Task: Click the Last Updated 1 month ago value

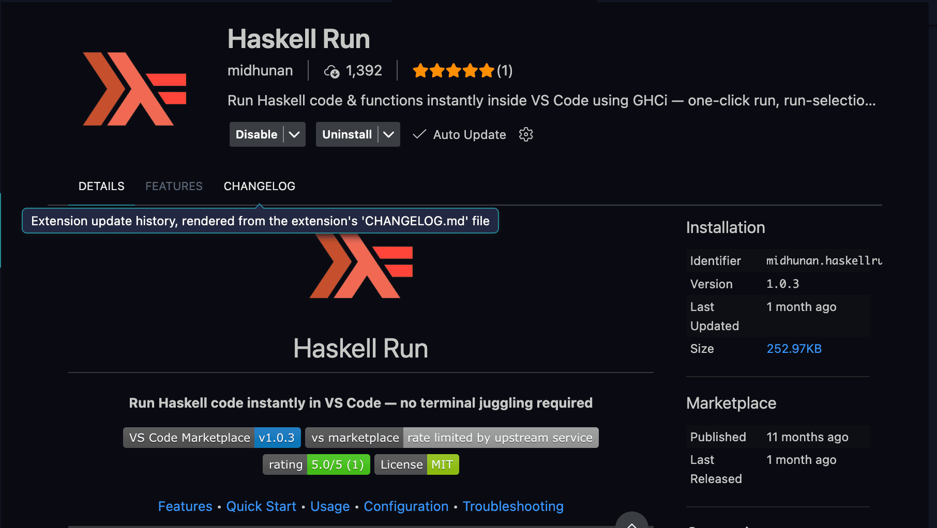Action: click(x=802, y=307)
